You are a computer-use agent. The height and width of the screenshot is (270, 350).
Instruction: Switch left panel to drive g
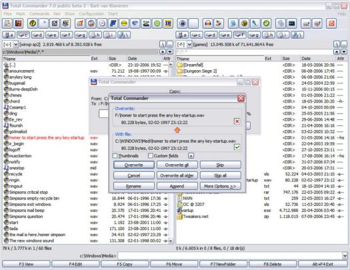pos(81,35)
